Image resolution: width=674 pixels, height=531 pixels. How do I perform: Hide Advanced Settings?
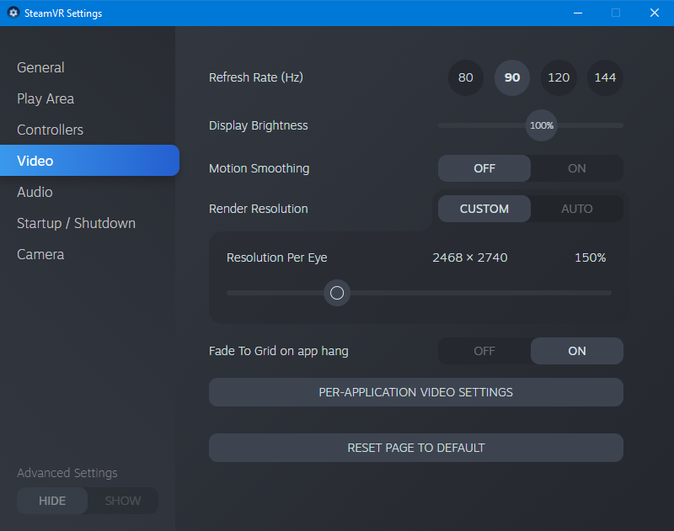(x=52, y=501)
